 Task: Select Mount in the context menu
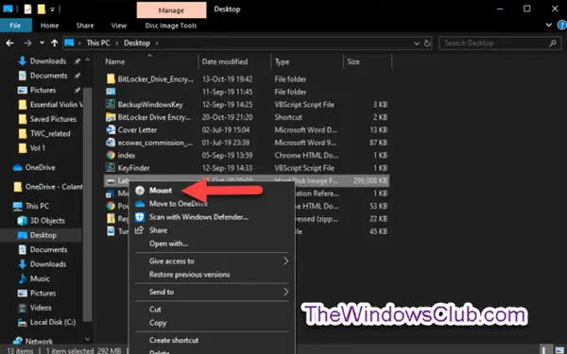161,191
